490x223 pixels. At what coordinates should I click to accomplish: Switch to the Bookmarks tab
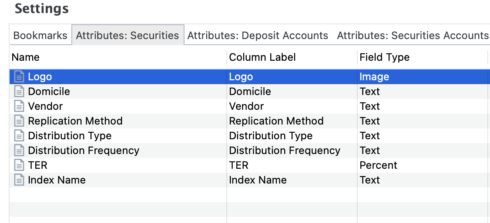click(40, 36)
